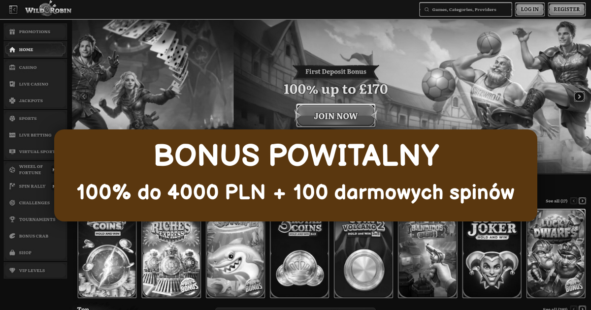Viewport: 591px width, 310px height.
Task: Focus the Games, Categories, Providers search field
Action: (465, 9)
